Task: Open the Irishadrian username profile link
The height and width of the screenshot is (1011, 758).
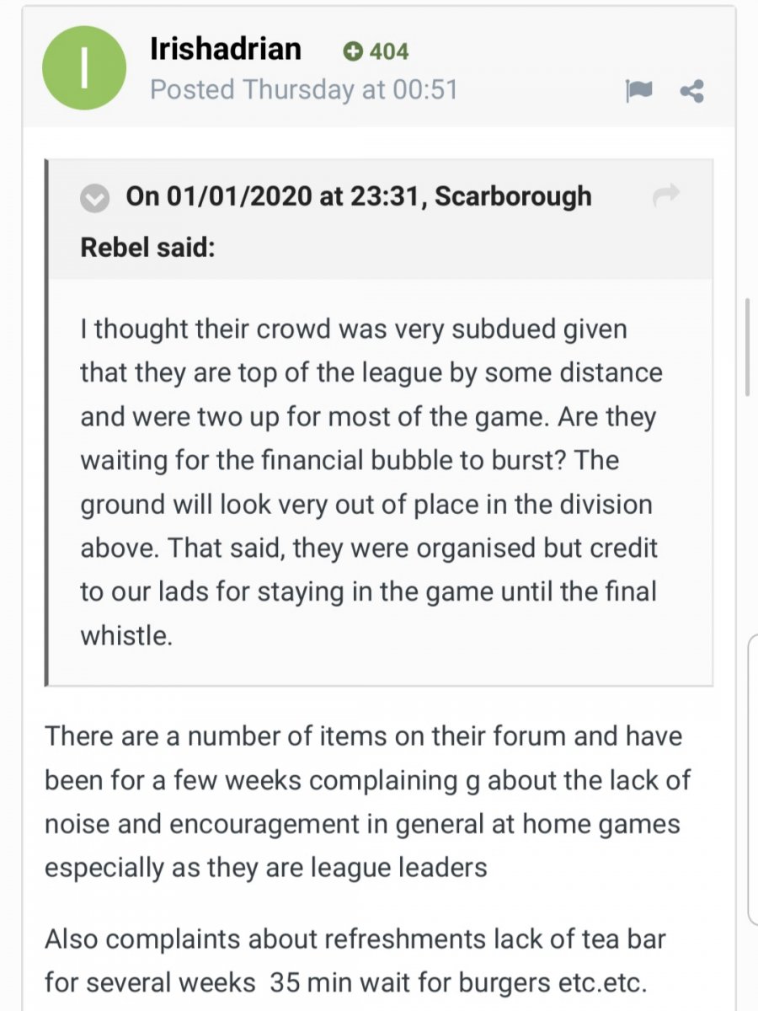Action: (226, 49)
